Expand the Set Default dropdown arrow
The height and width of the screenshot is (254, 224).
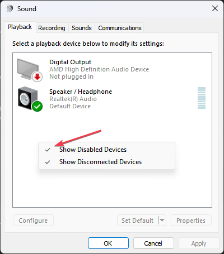point(162,221)
